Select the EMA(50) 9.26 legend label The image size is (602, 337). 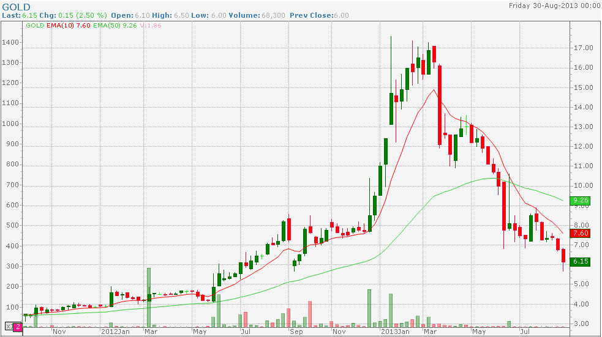(115, 25)
